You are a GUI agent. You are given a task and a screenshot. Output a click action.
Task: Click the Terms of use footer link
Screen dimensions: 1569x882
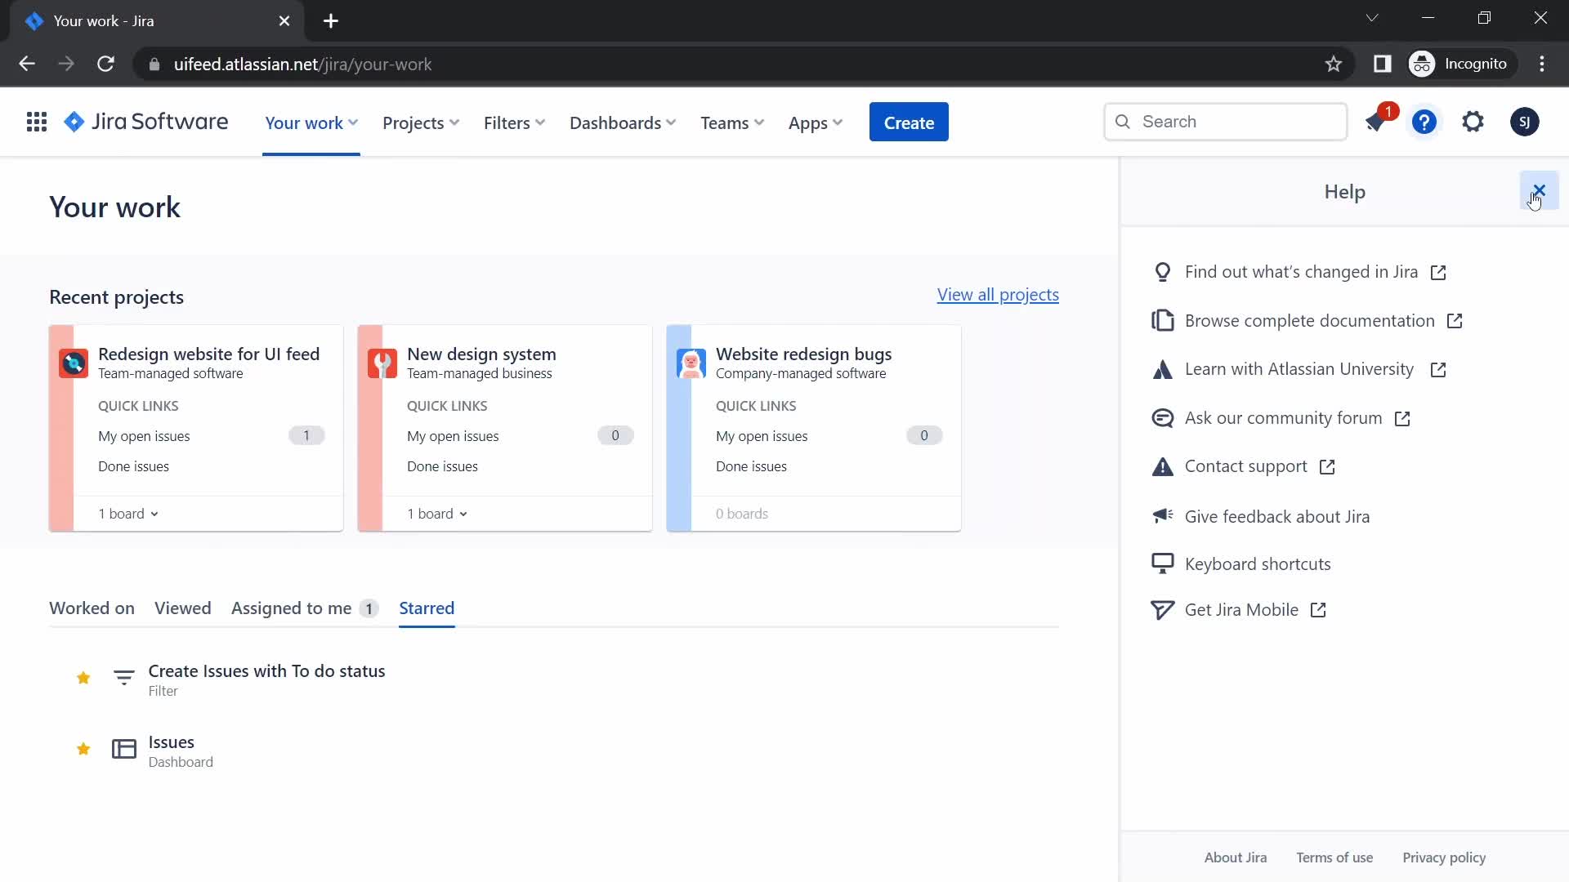click(x=1334, y=857)
